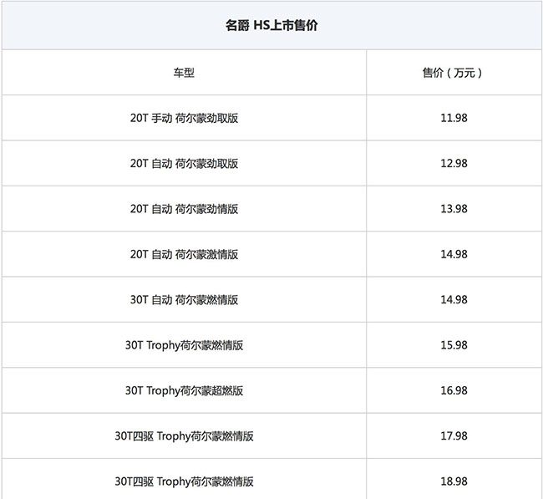This screenshot has height=499, width=543.
Task: Click the price 15.98
Action: coord(454,345)
